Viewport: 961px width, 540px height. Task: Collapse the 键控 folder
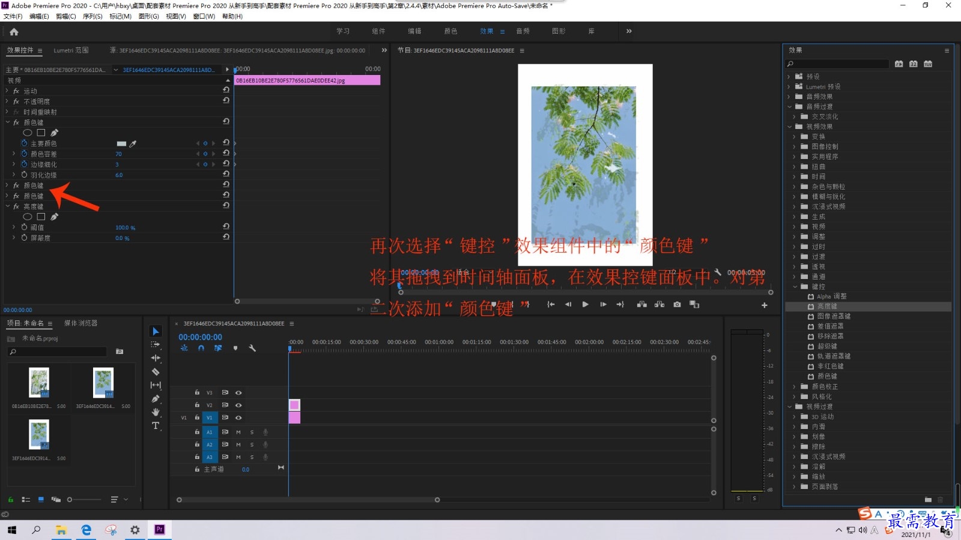coord(795,287)
